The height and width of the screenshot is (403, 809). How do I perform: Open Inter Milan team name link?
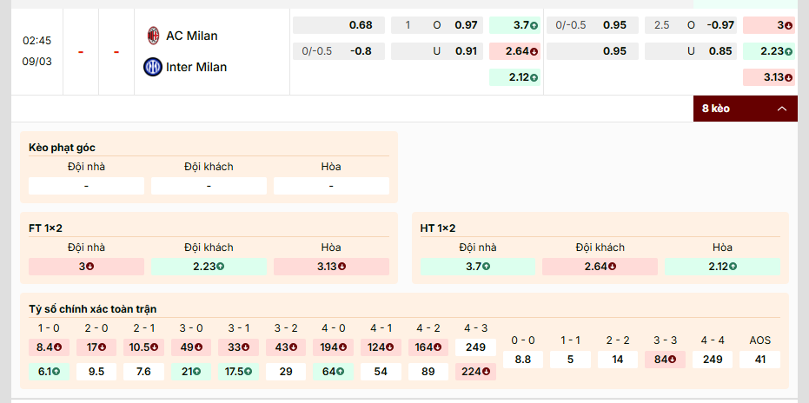coord(196,67)
